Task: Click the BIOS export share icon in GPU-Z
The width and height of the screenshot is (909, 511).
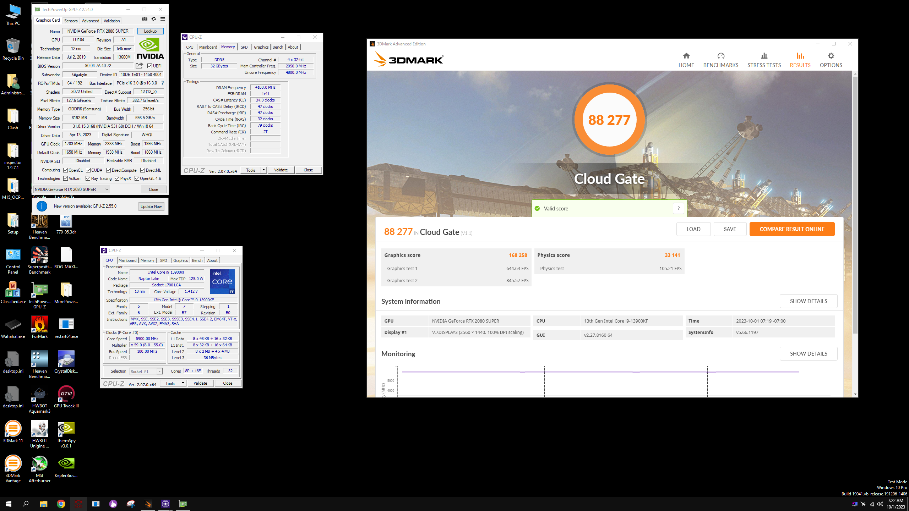Action: pyautogui.click(x=139, y=66)
